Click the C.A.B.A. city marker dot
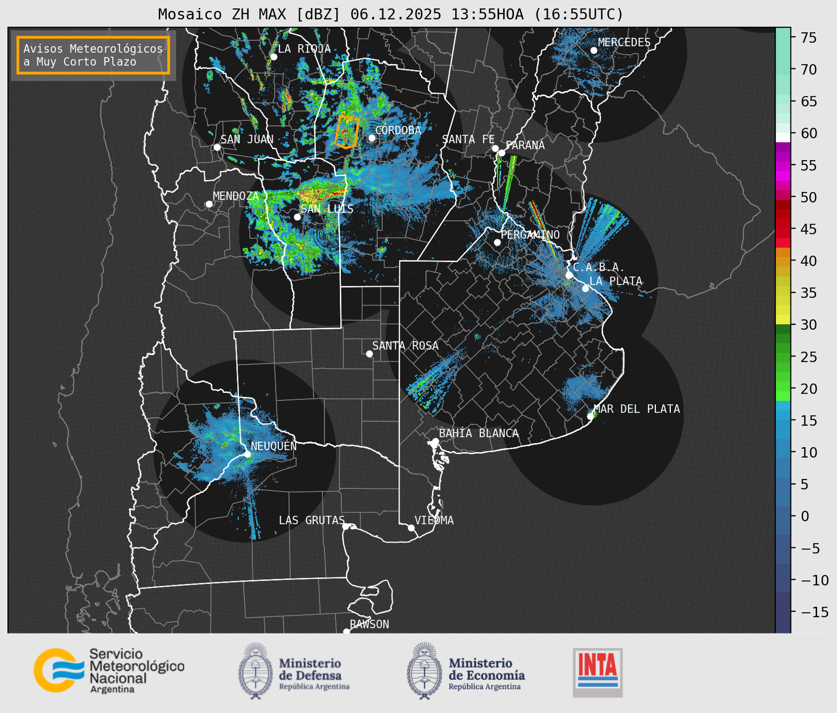Viewport: 837px width, 713px height. (569, 275)
